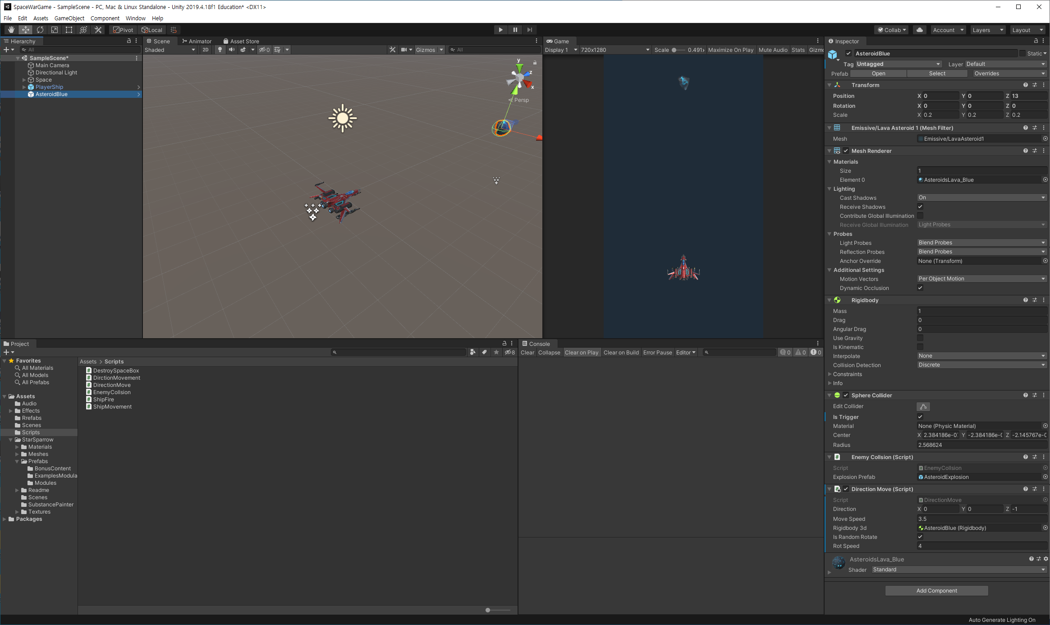Open the Layers dropdown
This screenshot has height=625, width=1050.
pyautogui.click(x=988, y=30)
